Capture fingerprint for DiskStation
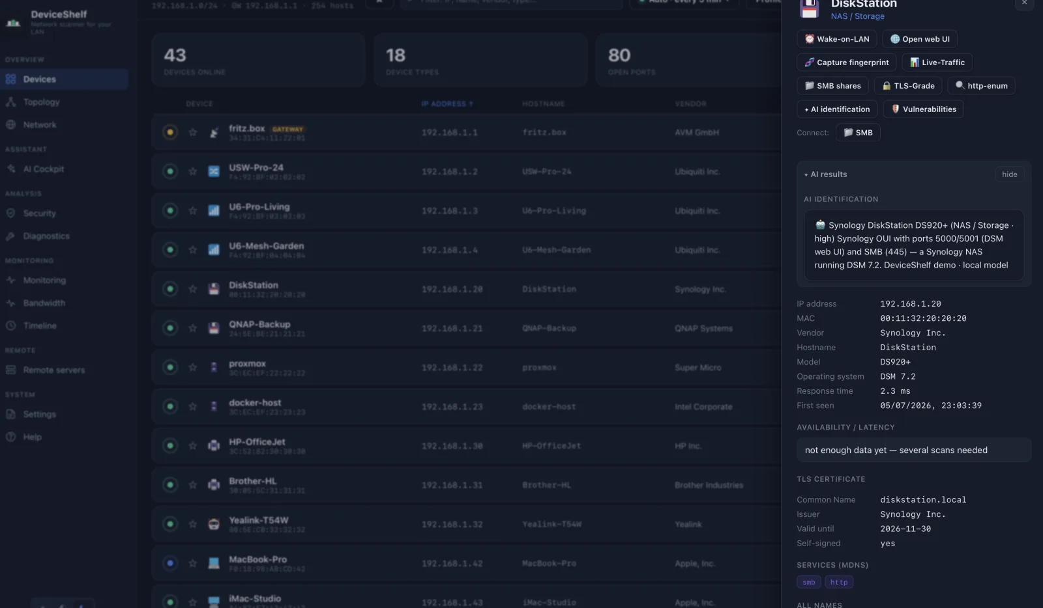The width and height of the screenshot is (1043, 608). pyautogui.click(x=846, y=62)
